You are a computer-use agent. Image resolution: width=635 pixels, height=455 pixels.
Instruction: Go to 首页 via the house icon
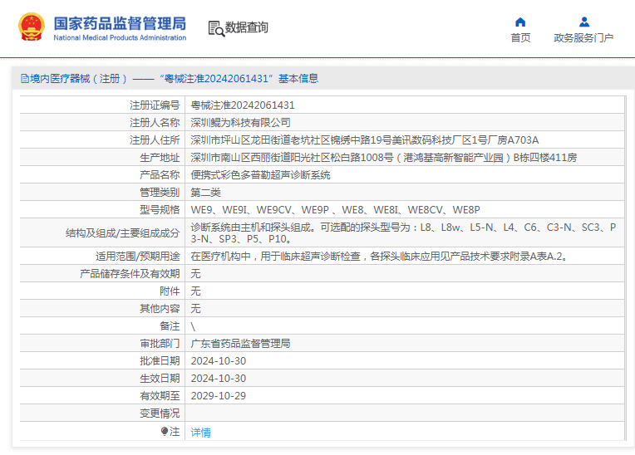[520, 22]
